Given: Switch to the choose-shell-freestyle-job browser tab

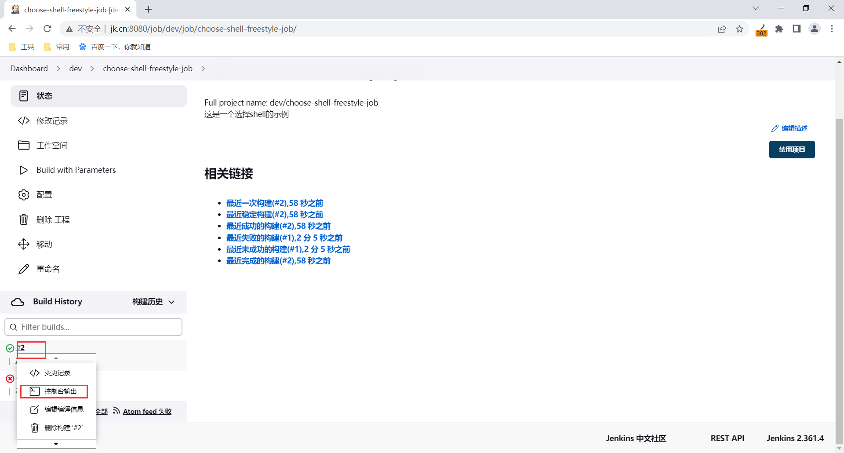Looking at the screenshot, I should click(x=70, y=10).
